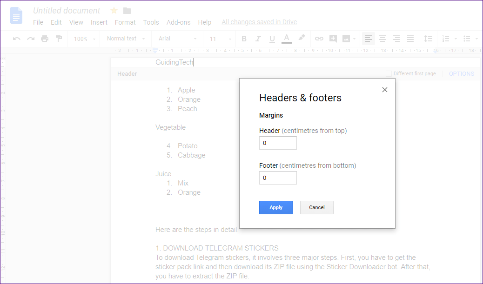Expand the insert image dropdown arrow
Image resolution: width=483 pixels, height=284 pixels.
pos(354,39)
